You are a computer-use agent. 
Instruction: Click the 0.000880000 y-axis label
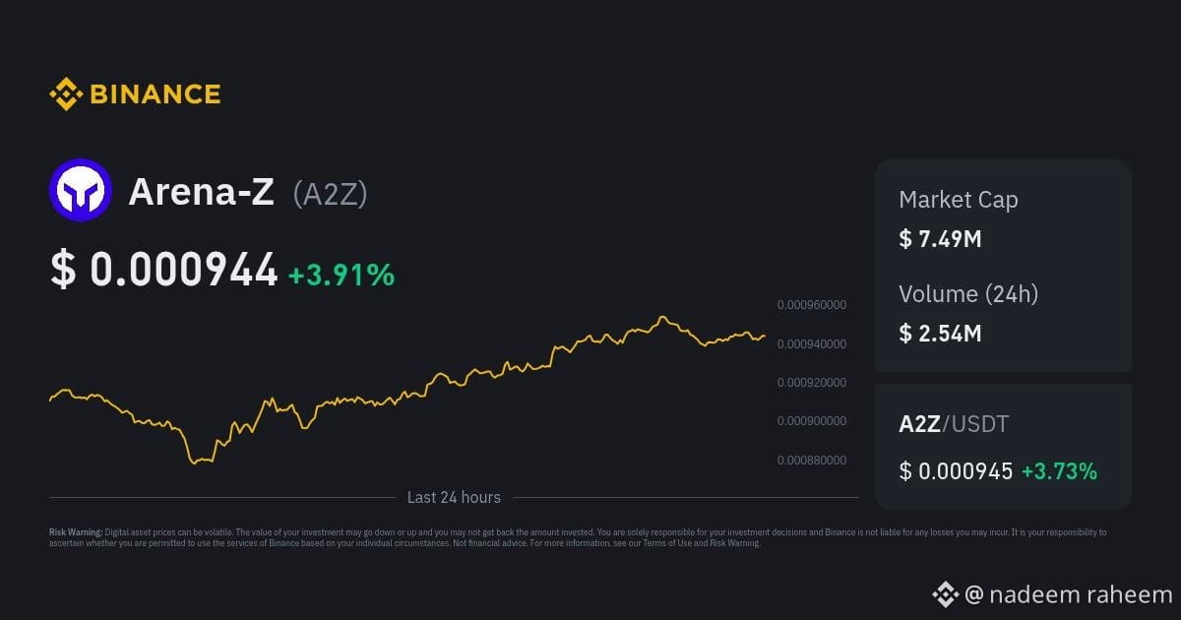point(811,460)
